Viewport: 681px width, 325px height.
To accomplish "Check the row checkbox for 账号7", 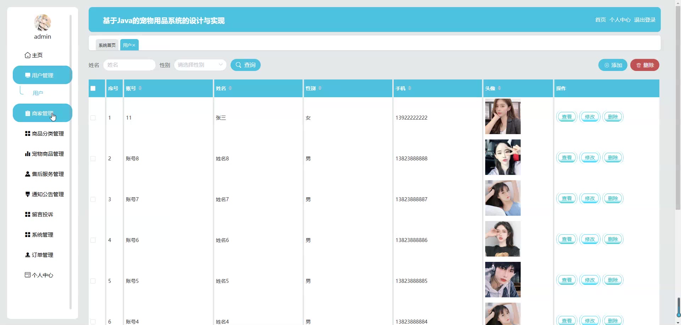I will [x=93, y=199].
